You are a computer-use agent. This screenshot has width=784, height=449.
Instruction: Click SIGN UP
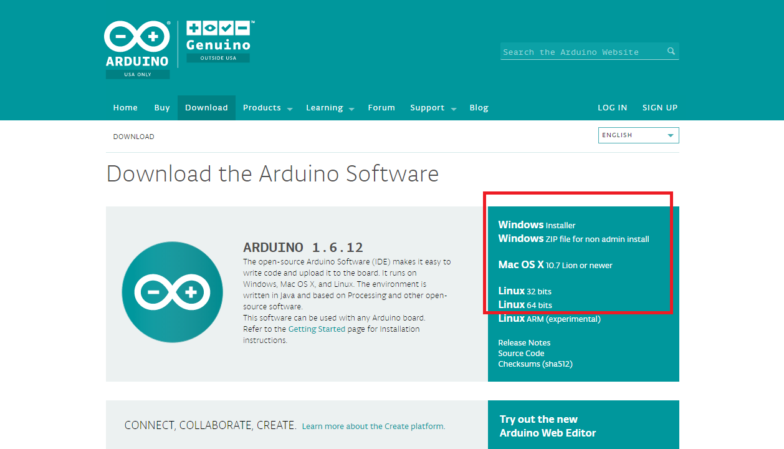point(659,108)
